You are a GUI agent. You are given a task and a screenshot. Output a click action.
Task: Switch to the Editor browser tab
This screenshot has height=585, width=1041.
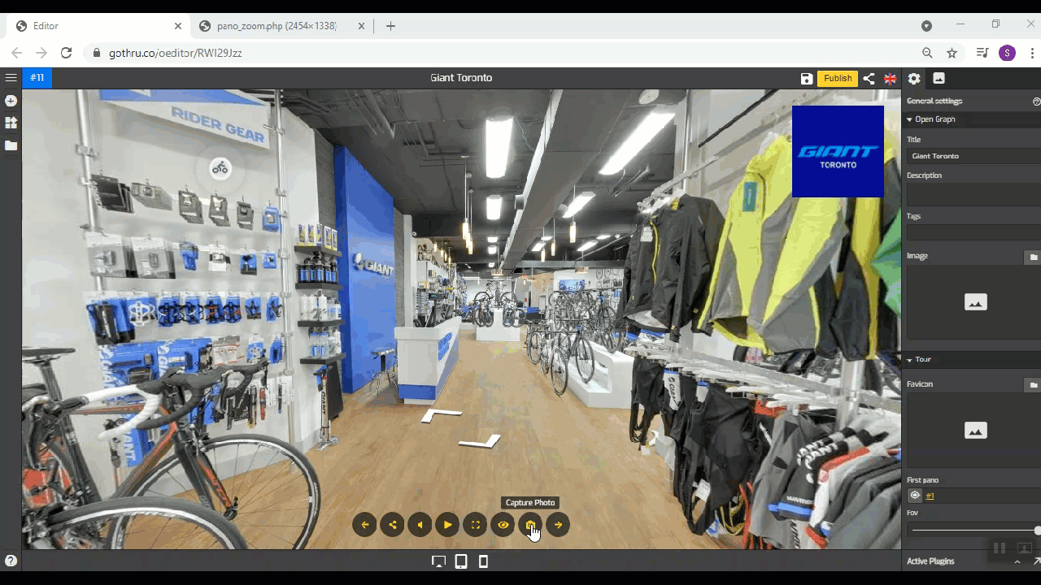tap(98, 26)
